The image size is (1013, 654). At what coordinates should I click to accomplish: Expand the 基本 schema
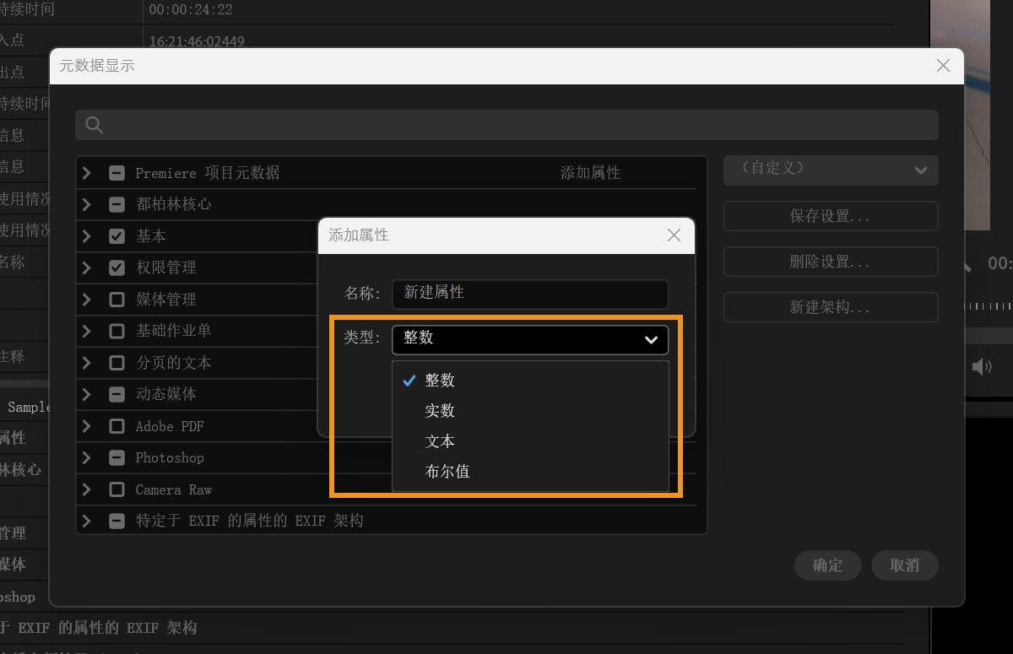pos(87,236)
